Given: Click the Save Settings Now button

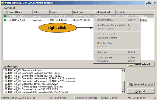Looking at the screenshot, I should 141,84.
